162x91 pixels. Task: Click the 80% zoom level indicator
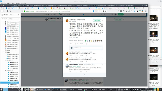[96, 11]
